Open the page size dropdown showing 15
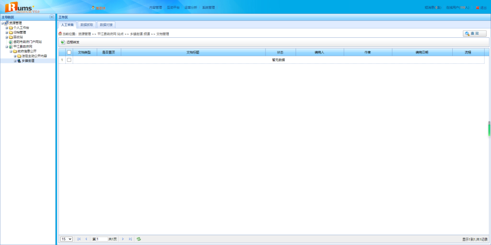Image resolution: width=491 pixels, height=245 pixels. click(66, 239)
